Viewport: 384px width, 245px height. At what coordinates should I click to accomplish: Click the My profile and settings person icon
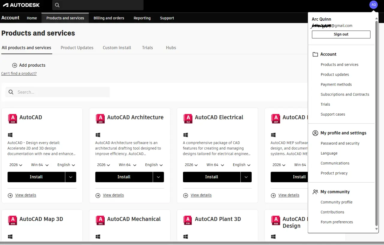coord(315,133)
